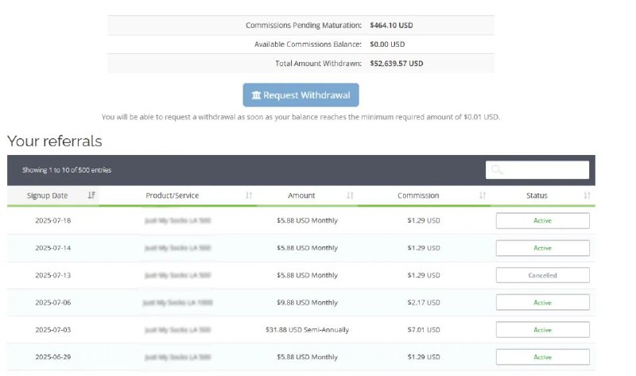636x376 pixels.
Task: Click the sort arrows beside Product/Service
Action: [x=249, y=196]
